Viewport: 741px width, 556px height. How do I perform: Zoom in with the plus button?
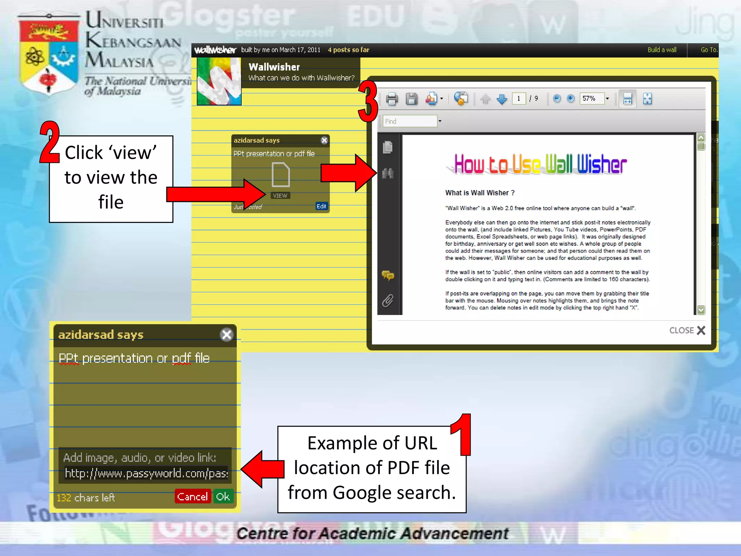point(571,98)
